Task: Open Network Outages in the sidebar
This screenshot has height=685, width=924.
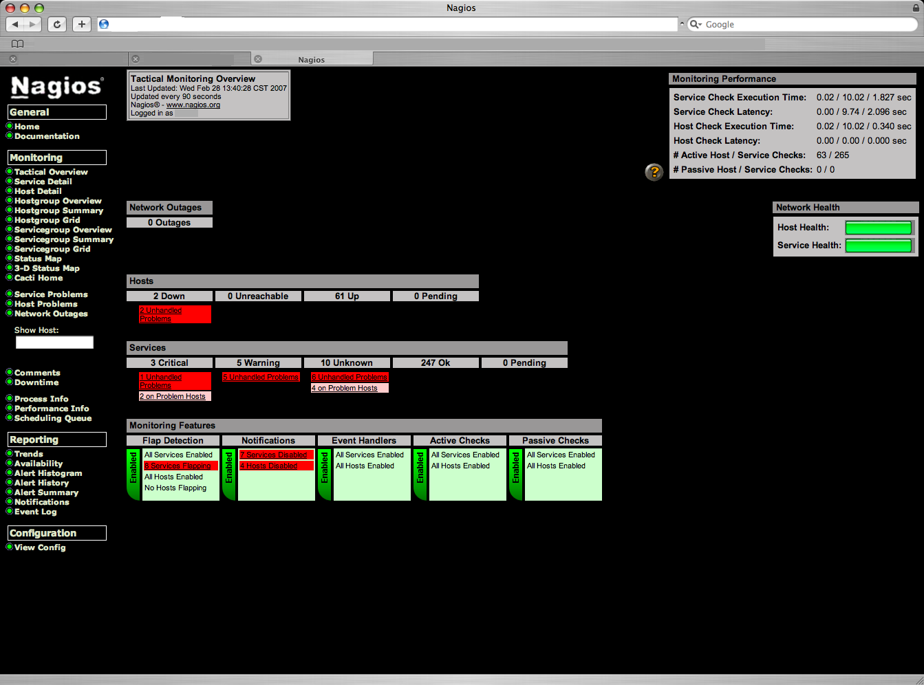Action: 51,314
